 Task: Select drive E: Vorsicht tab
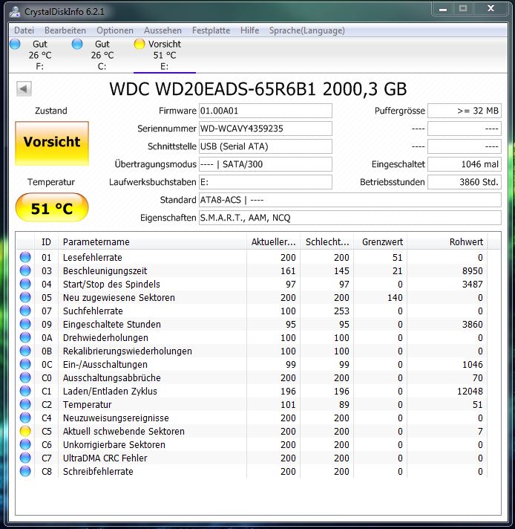click(165, 55)
